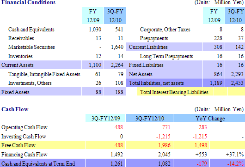This screenshot has width=245, height=167.
Task: Select the YoY Change column header
Action: [210, 118]
